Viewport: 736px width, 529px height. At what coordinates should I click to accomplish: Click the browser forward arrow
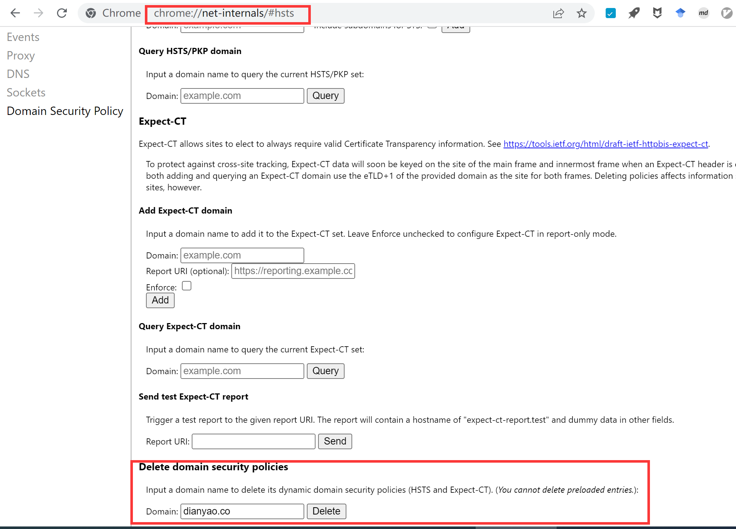click(x=38, y=13)
